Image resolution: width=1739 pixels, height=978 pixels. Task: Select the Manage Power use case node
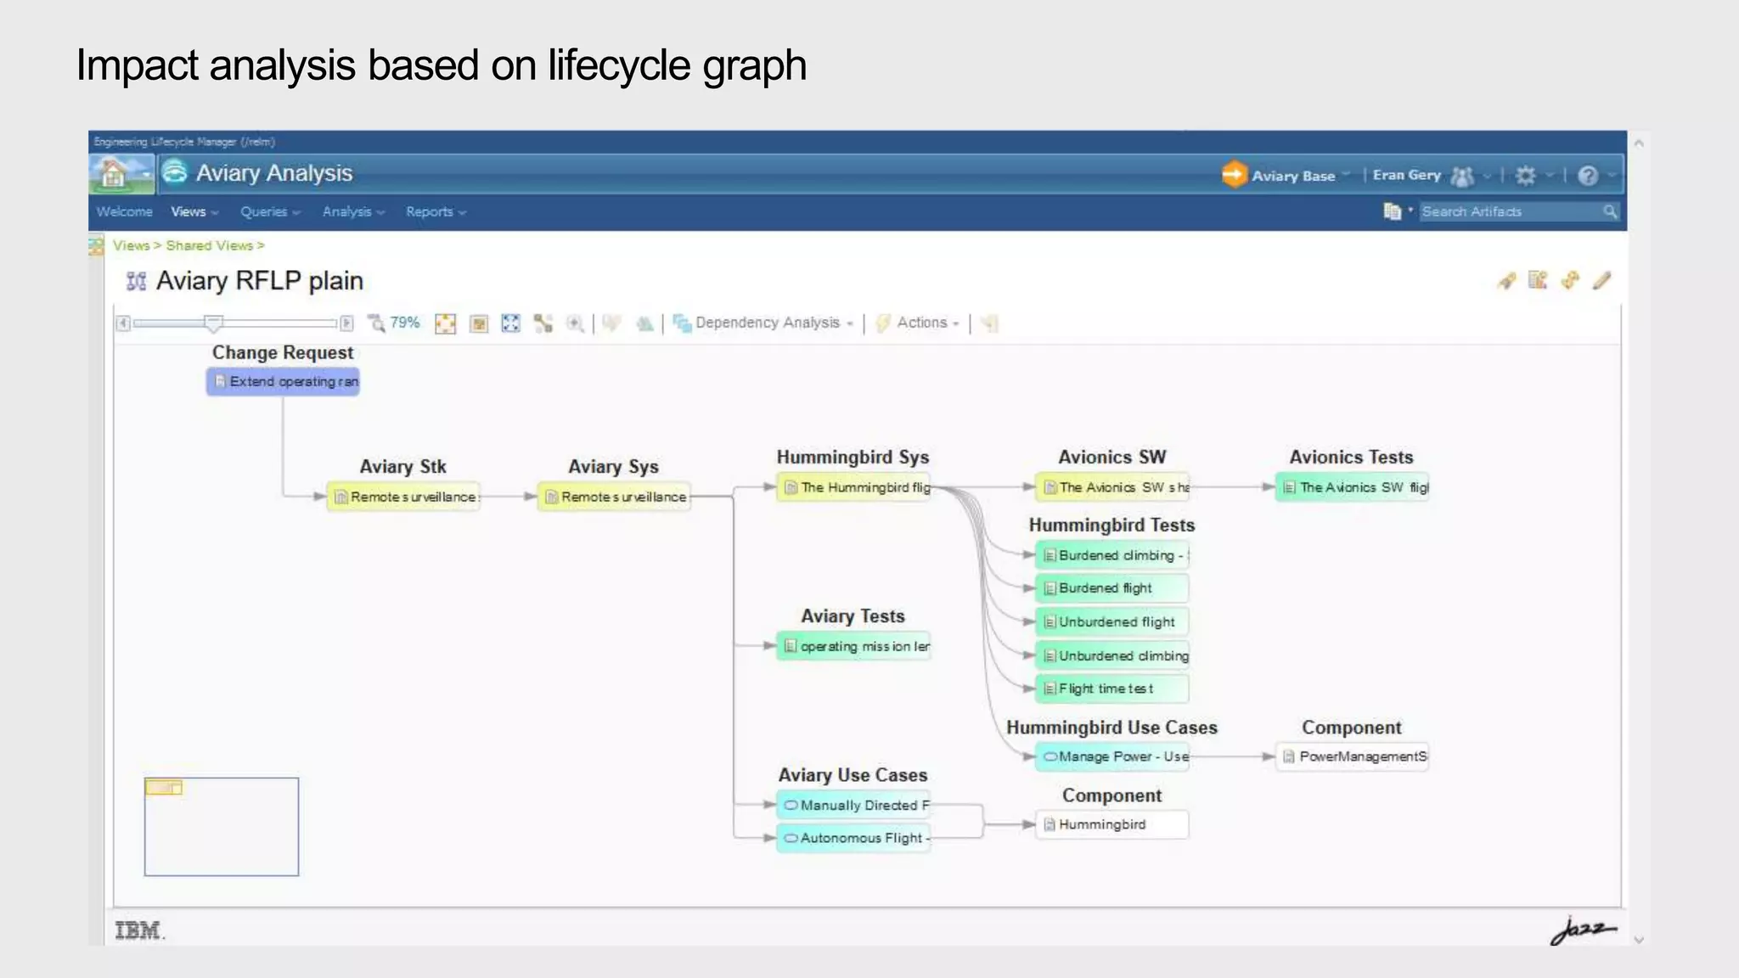[x=1112, y=756]
